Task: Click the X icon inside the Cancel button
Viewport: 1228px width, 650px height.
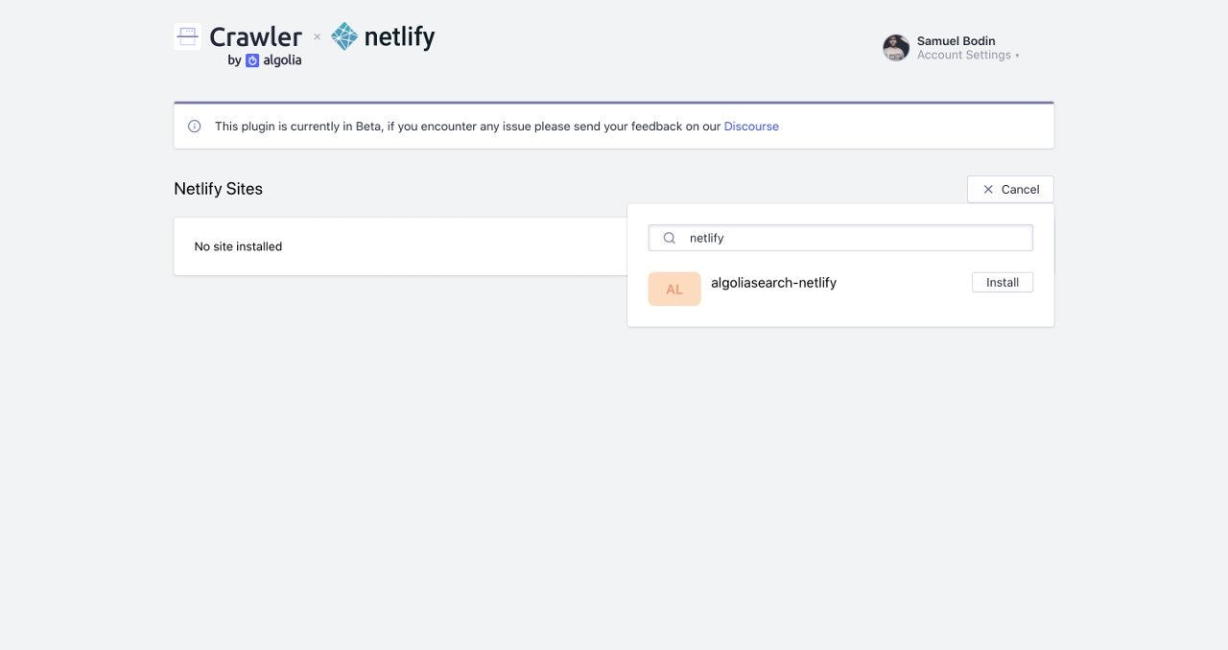Action: click(x=988, y=189)
